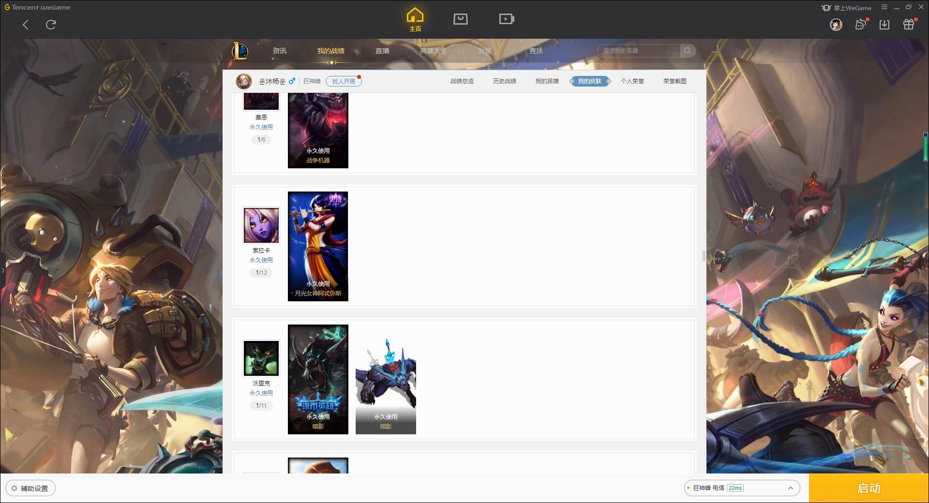Screen dimensions: 929x503
Task: Open 我的英雄 sub-tab
Action: point(547,81)
